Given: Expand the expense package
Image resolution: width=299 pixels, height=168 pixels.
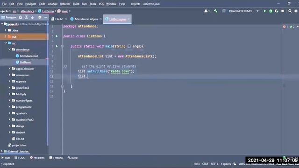Looking at the screenshot, I should (9, 81).
